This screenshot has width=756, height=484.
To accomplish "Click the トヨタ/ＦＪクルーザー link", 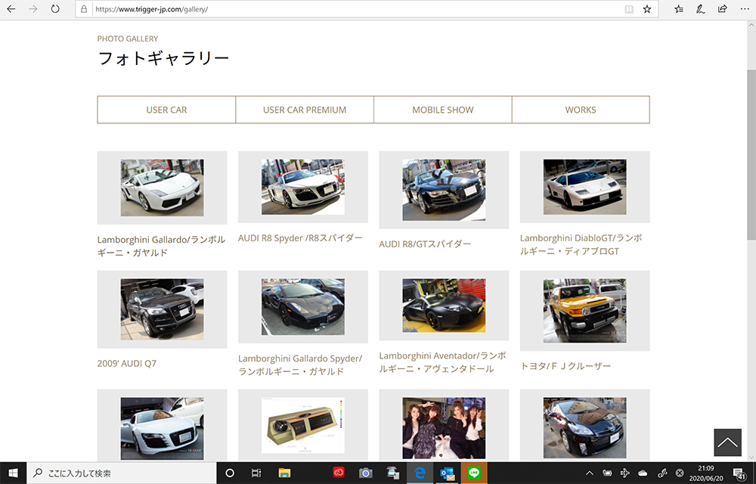I will pyautogui.click(x=565, y=366).
